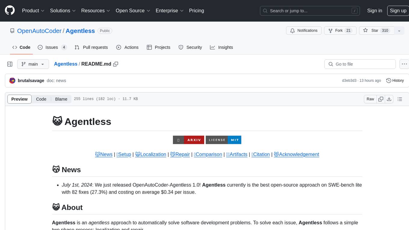Screen dimensions: 409x230
Task: Open the Agentless repository link in header
Action: pyautogui.click(x=80, y=31)
